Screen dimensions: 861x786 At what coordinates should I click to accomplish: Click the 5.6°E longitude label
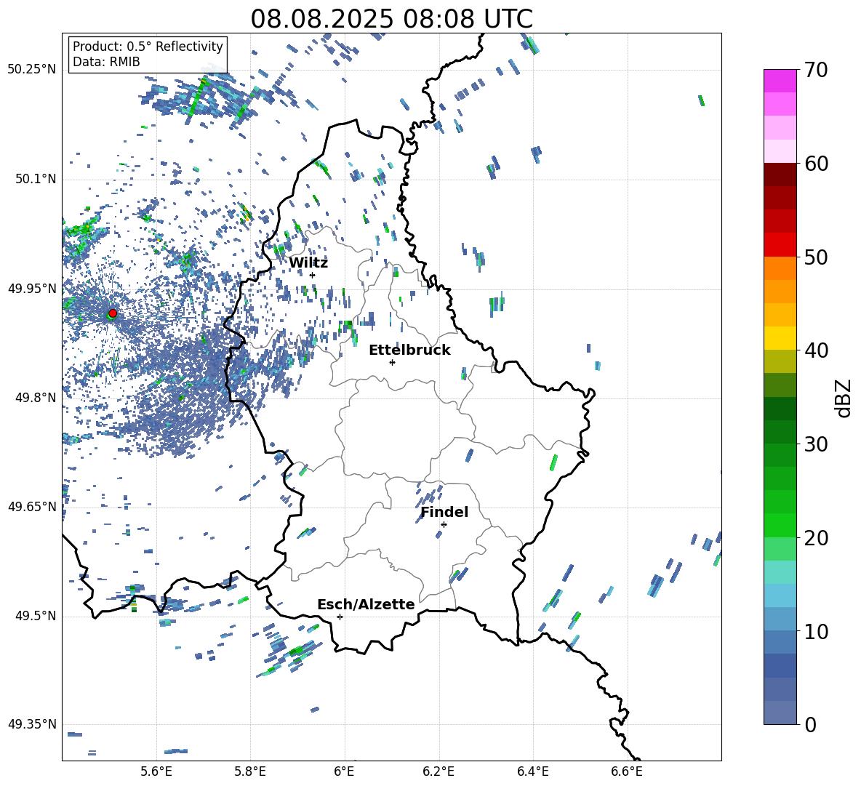(156, 771)
